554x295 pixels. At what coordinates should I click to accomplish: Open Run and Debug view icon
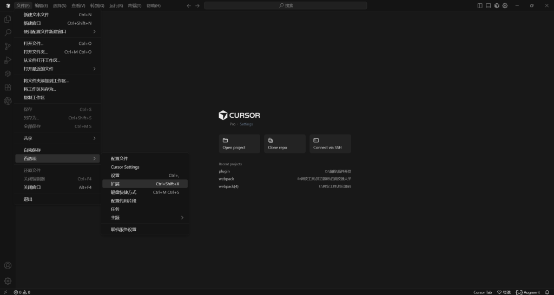[x=8, y=60]
